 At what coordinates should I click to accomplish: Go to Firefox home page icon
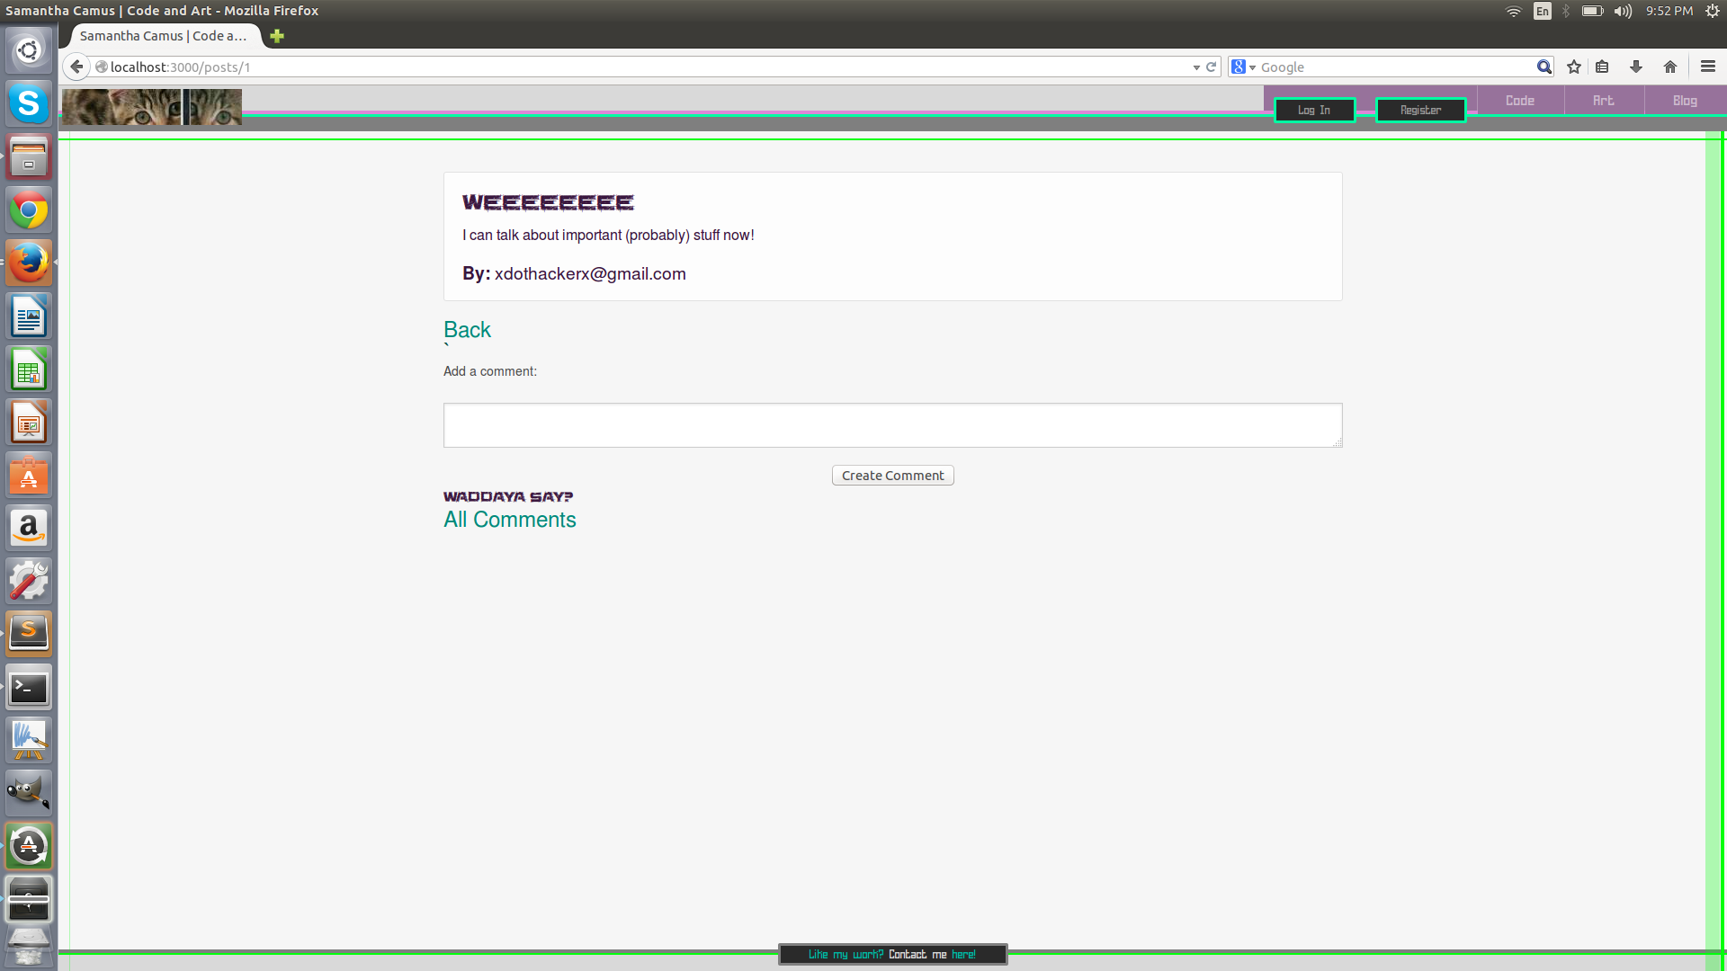click(x=1670, y=67)
